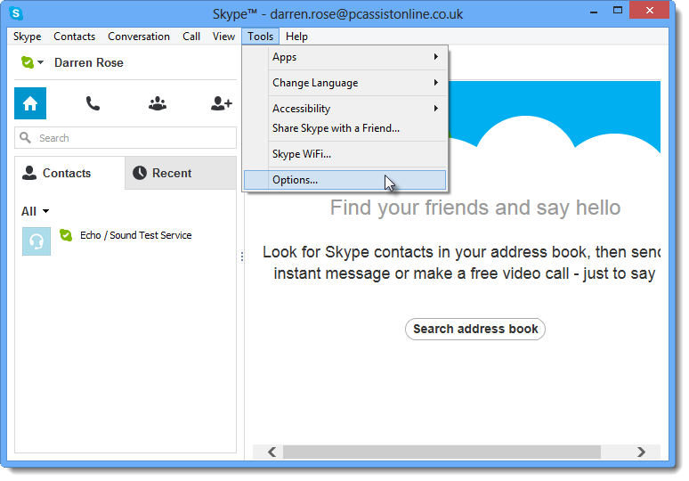Click into the Search field
This screenshot has width=689, height=481.
pos(126,138)
